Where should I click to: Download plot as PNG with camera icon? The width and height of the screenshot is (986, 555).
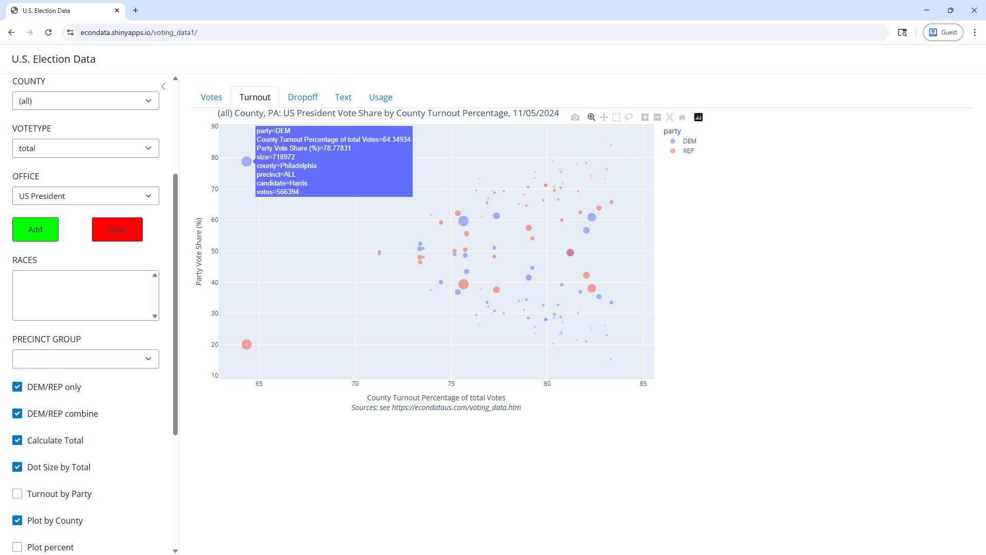[x=575, y=117]
